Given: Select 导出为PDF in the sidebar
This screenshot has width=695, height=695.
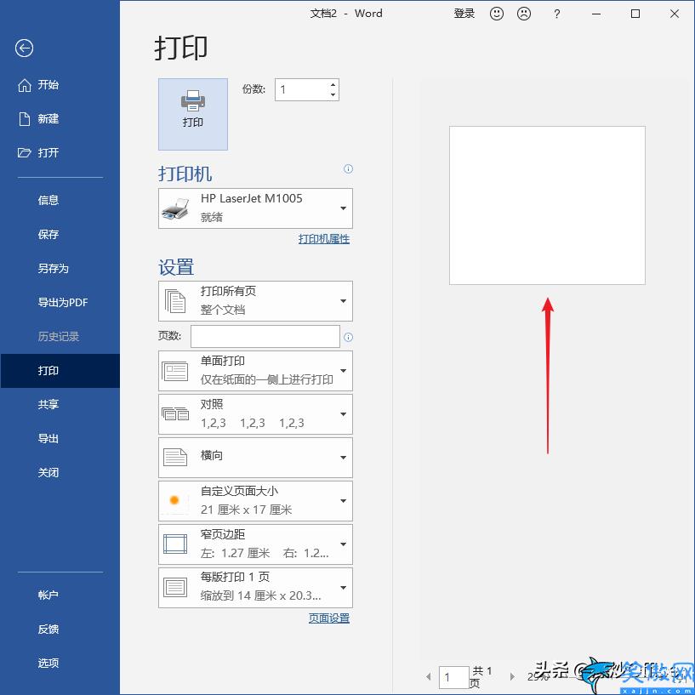Looking at the screenshot, I should tap(60, 303).
